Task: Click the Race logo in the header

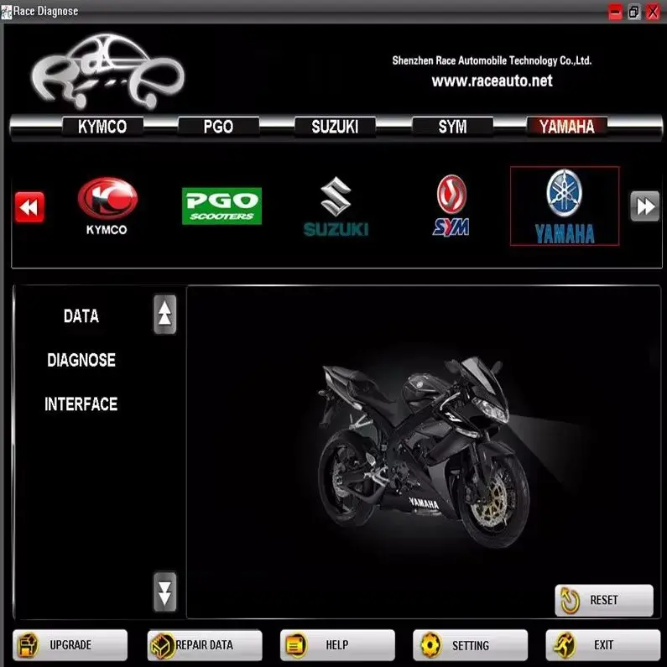Action: tap(107, 71)
